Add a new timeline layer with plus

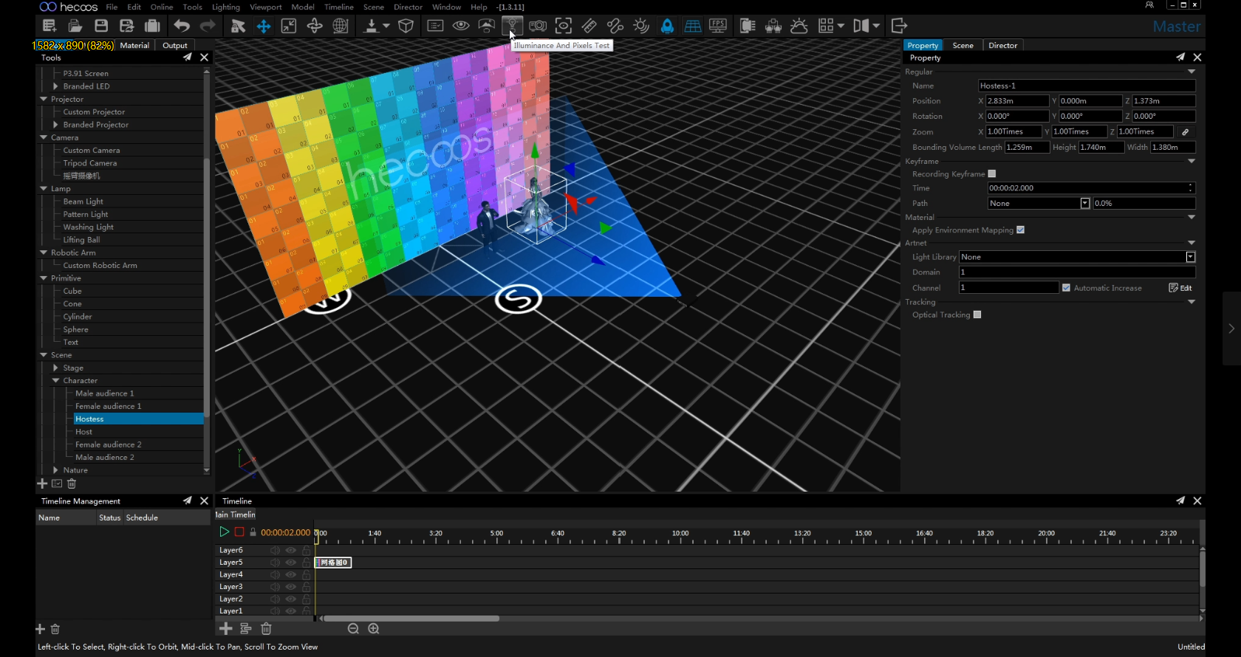click(x=226, y=629)
